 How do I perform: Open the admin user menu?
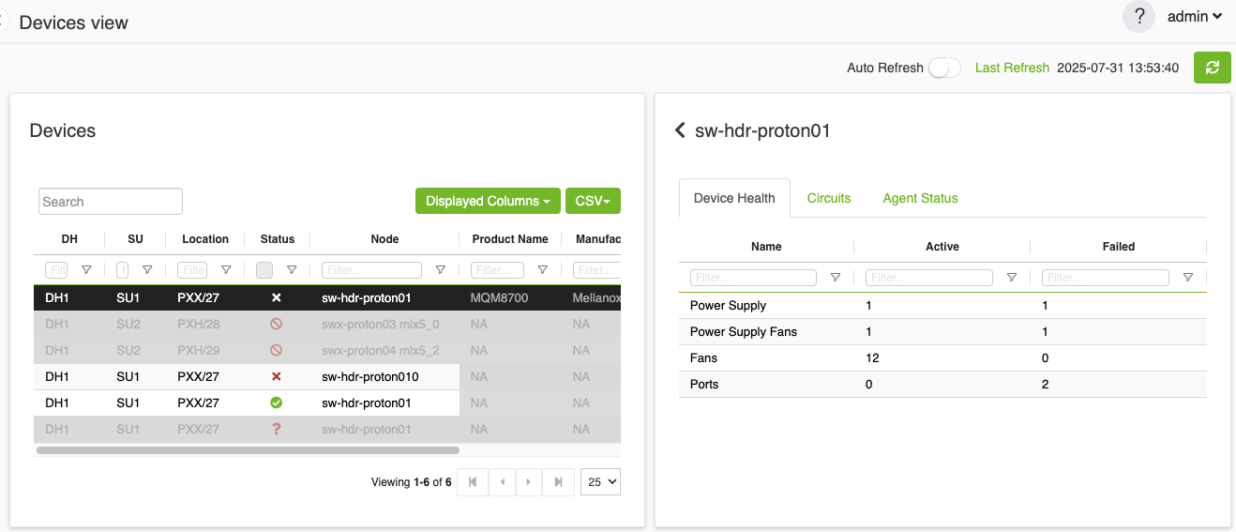1194,17
